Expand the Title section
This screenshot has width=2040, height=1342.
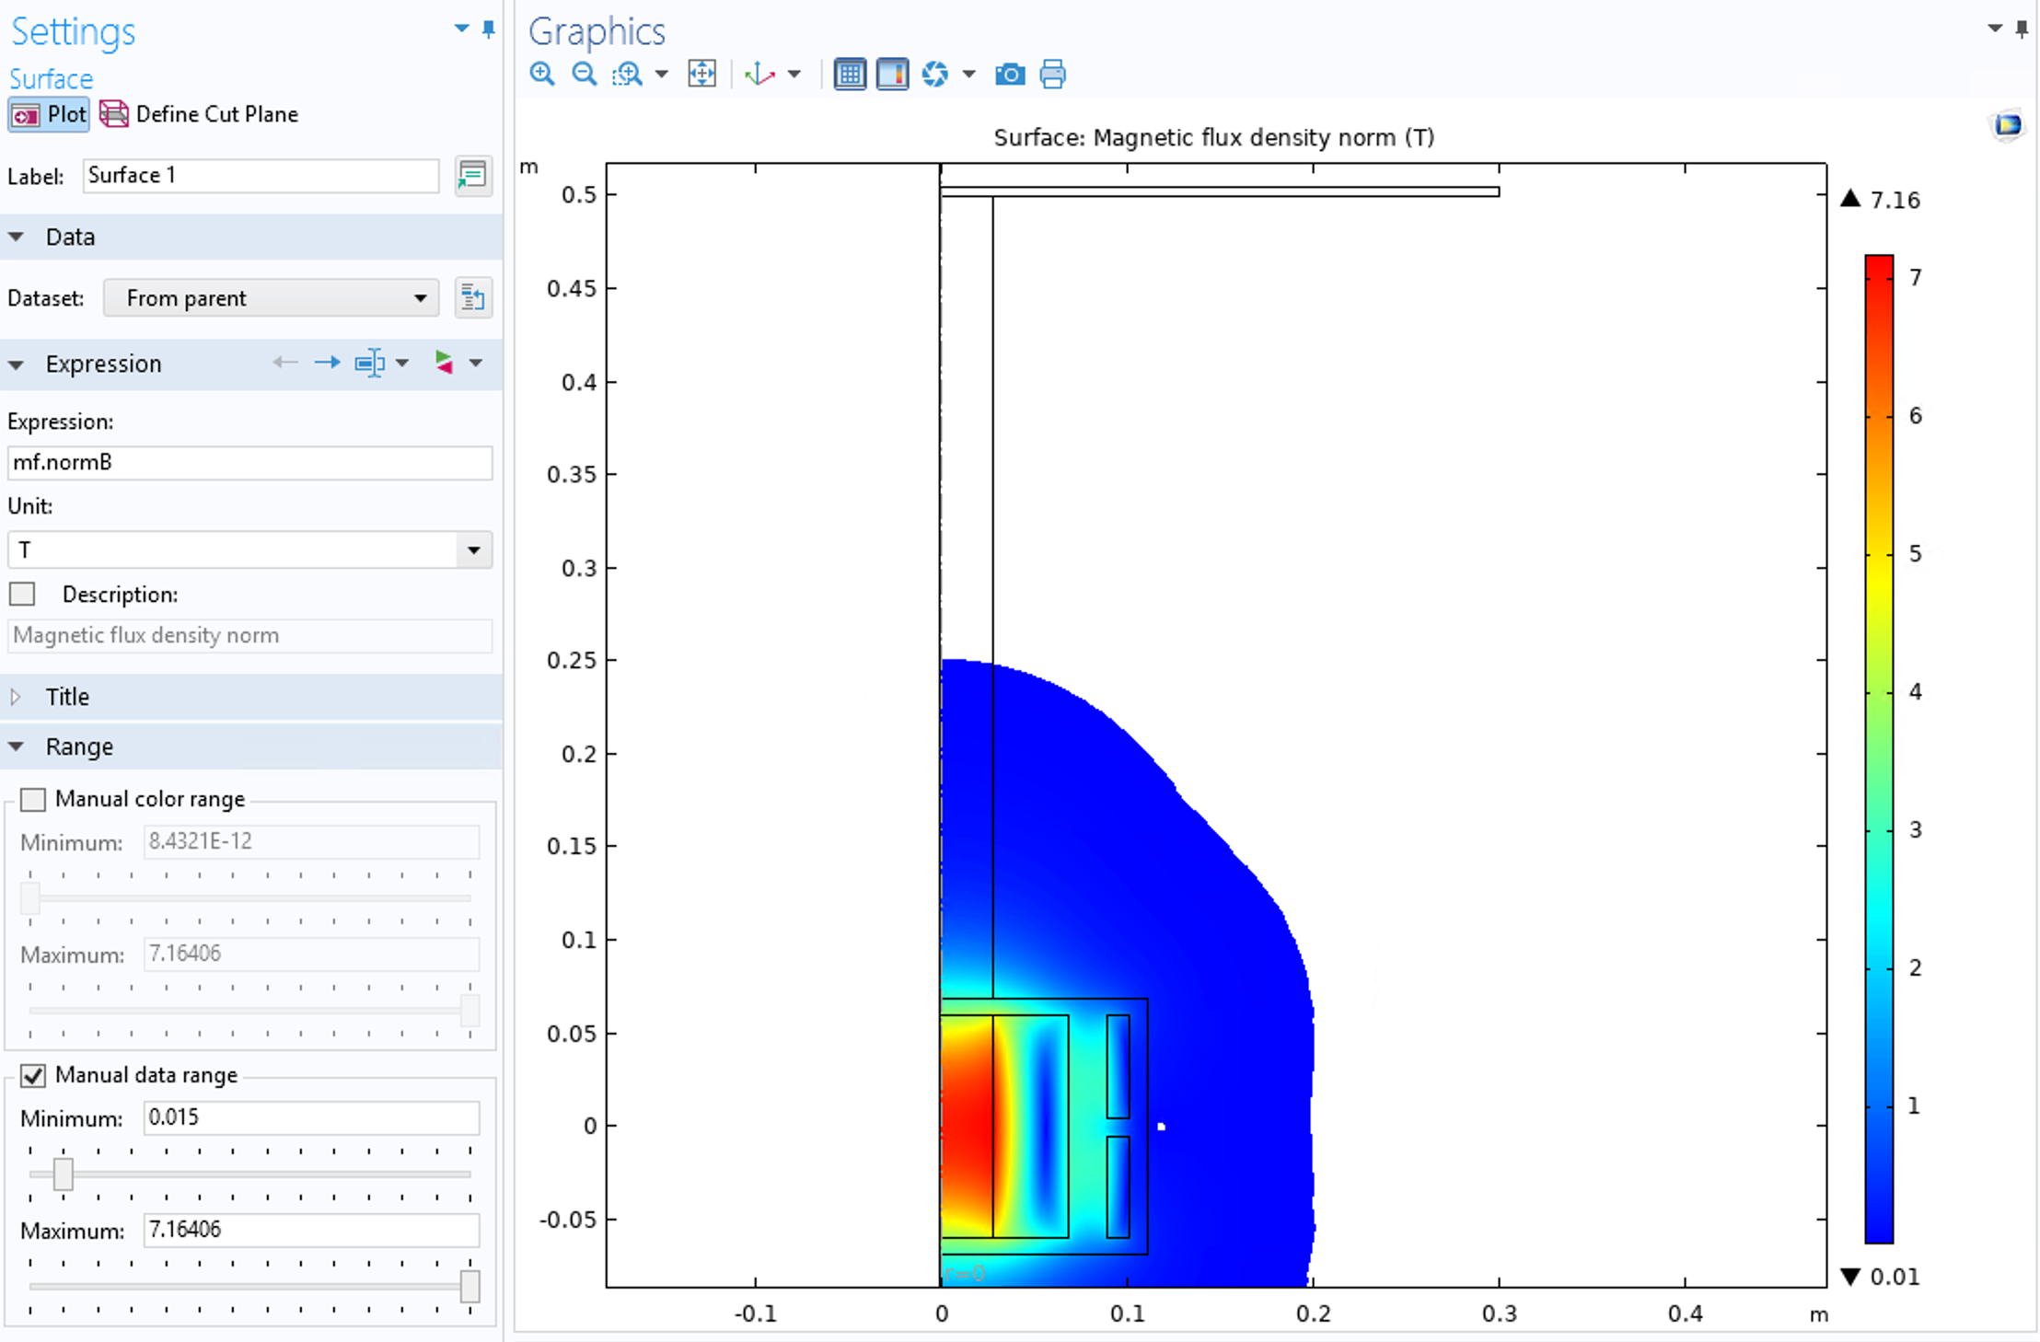[x=66, y=697]
